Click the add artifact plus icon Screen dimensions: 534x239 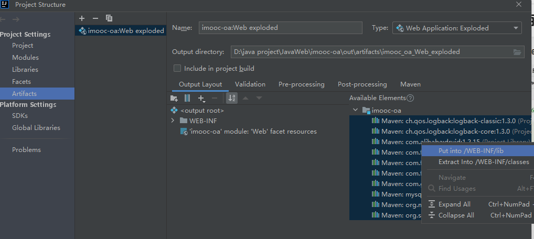(82, 18)
